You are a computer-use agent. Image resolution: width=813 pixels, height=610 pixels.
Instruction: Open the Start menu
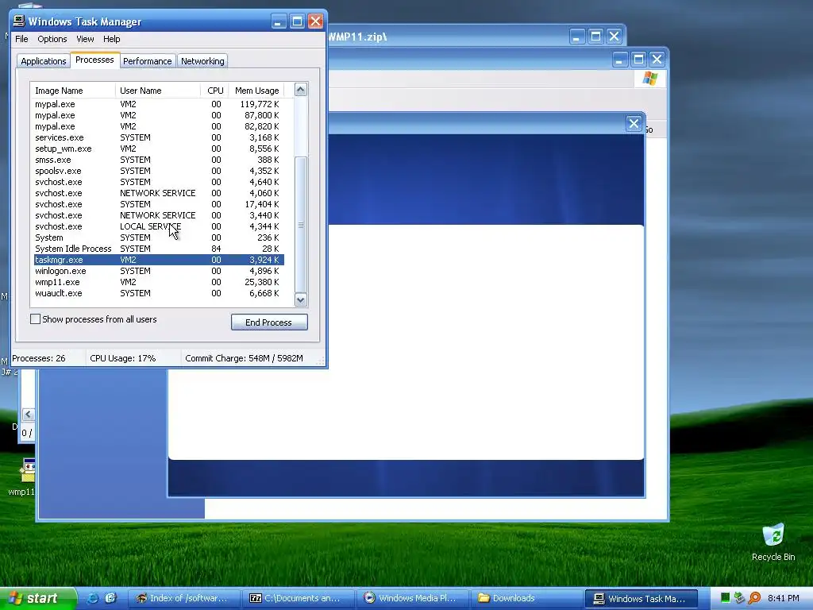(x=38, y=598)
